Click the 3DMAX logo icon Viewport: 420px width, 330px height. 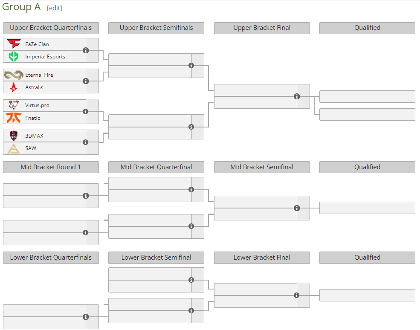(x=14, y=136)
